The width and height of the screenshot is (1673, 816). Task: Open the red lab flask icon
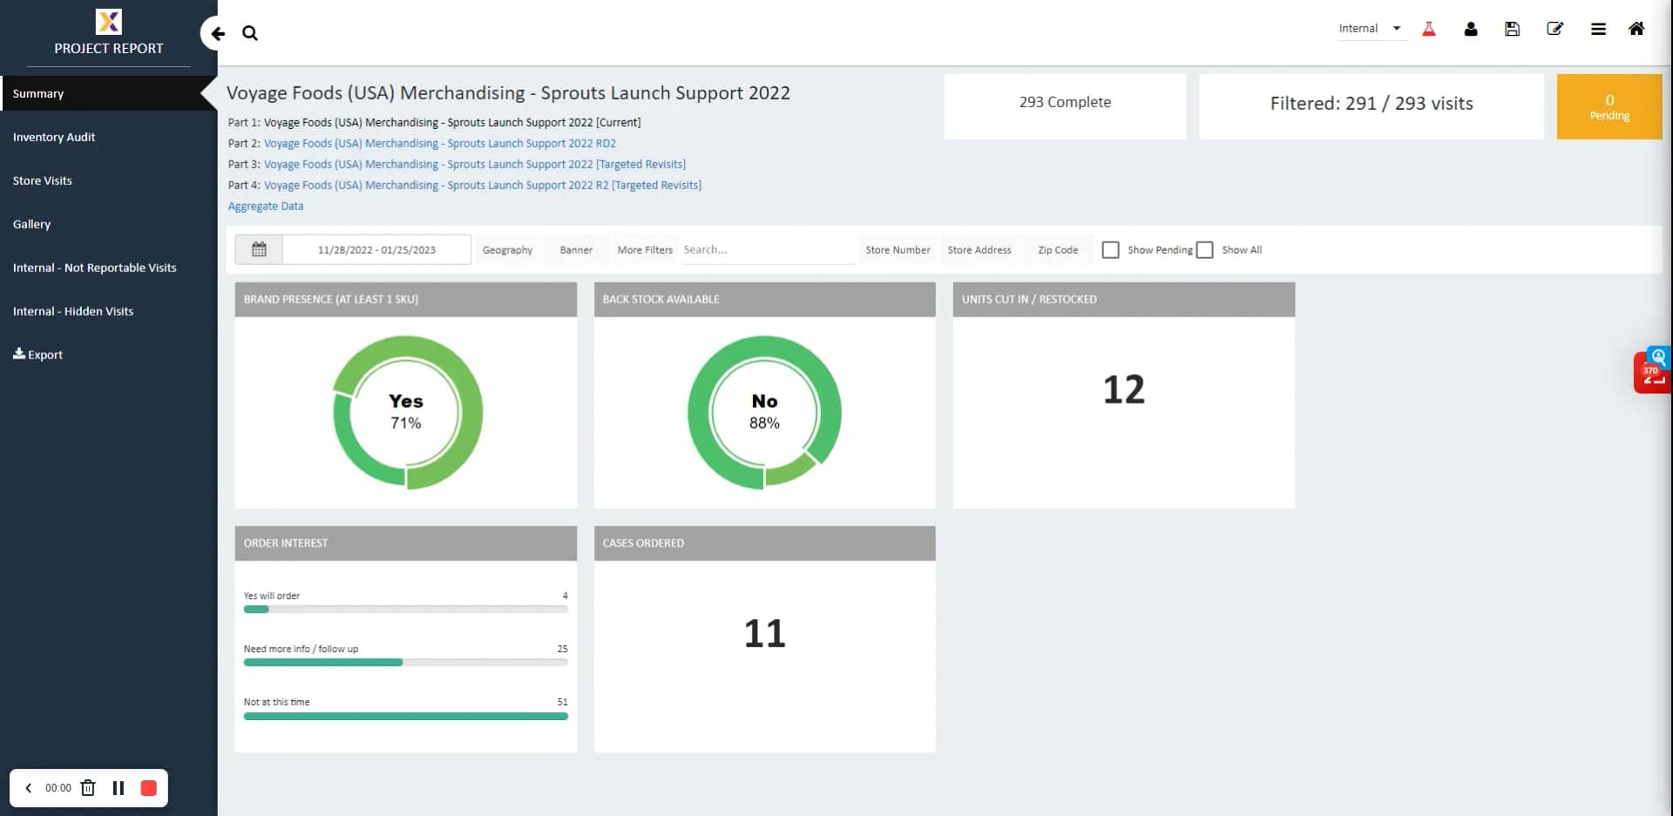[x=1428, y=28]
